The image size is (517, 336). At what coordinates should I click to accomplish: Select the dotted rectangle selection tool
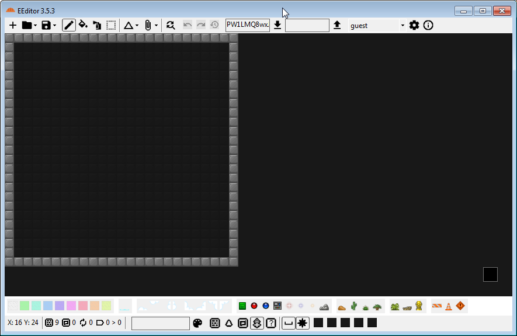(111, 25)
